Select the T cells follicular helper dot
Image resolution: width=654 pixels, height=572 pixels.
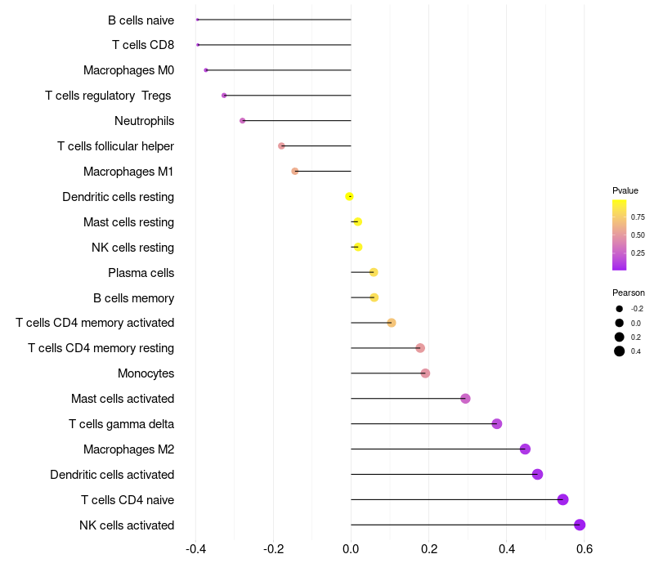click(281, 146)
